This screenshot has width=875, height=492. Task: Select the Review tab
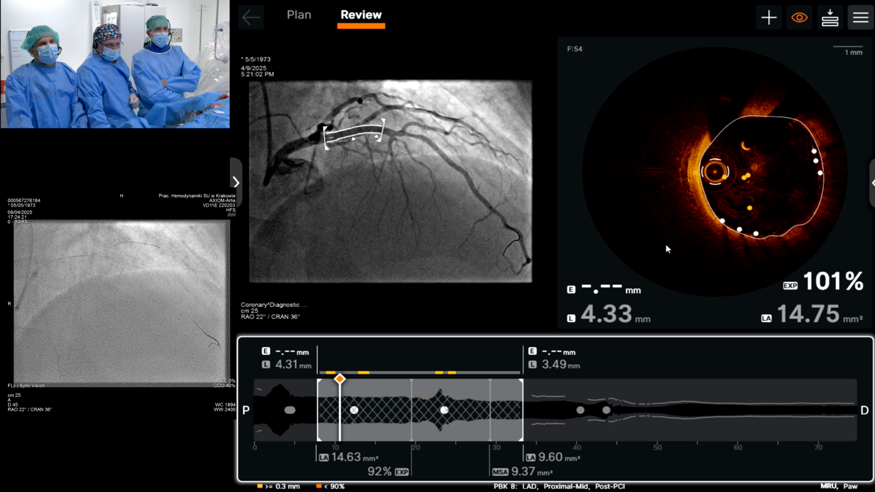[361, 15]
